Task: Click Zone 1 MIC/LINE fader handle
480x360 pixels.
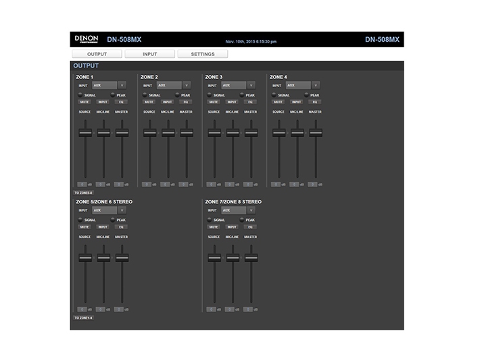Action: point(103,133)
